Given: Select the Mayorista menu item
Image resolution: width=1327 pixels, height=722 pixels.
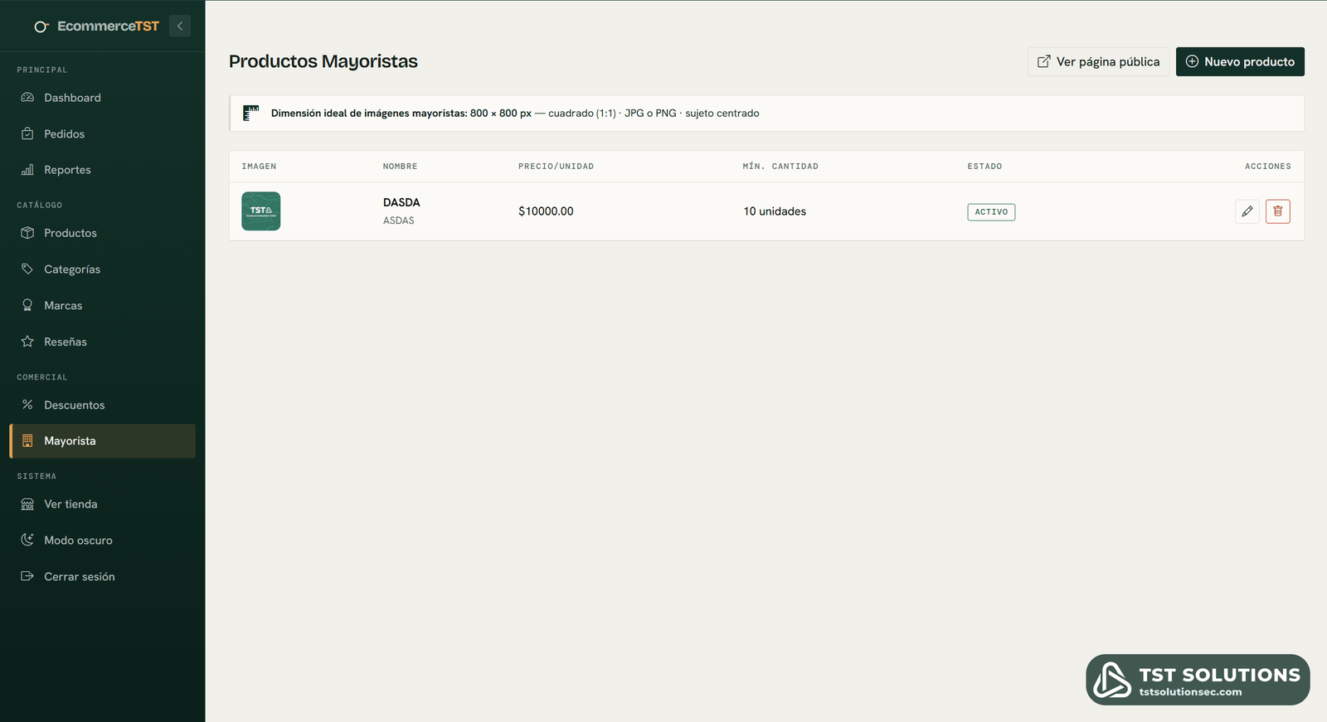Looking at the screenshot, I should (103, 441).
